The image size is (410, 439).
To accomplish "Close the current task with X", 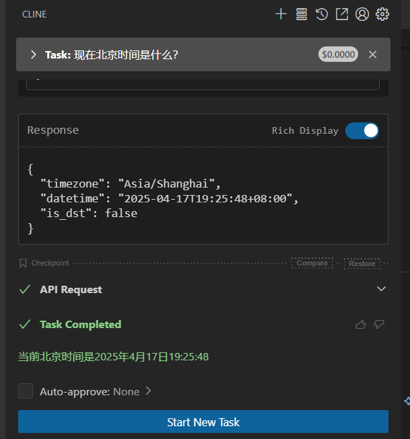I will pos(372,54).
